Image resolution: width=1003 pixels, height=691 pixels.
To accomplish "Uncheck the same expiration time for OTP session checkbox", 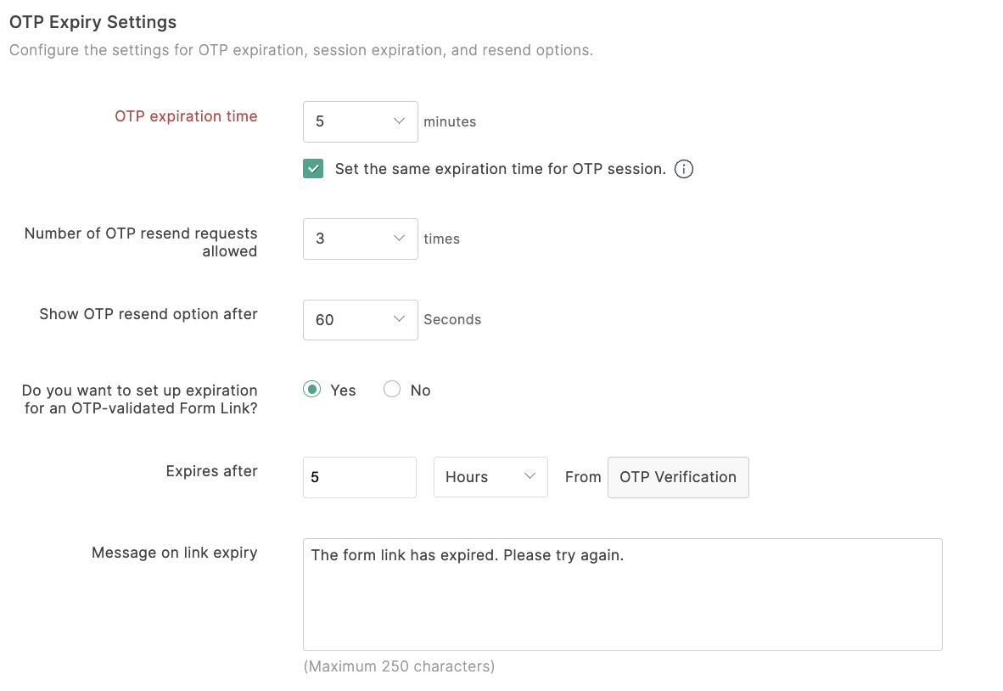I will point(313,169).
